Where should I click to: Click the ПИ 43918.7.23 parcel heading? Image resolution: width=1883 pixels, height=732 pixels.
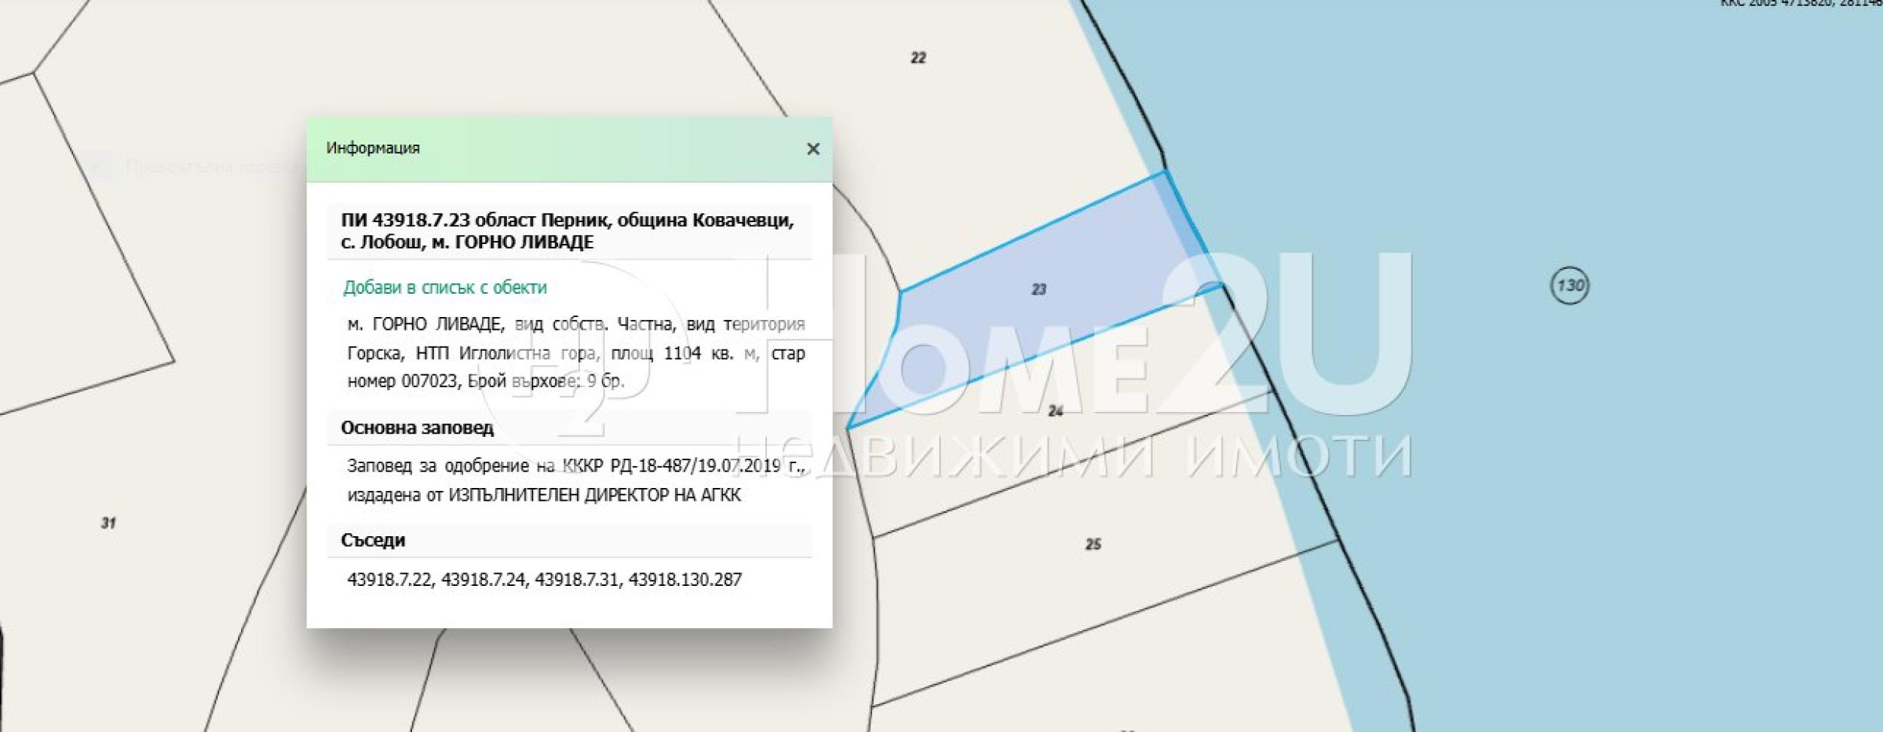pyautogui.click(x=569, y=231)
